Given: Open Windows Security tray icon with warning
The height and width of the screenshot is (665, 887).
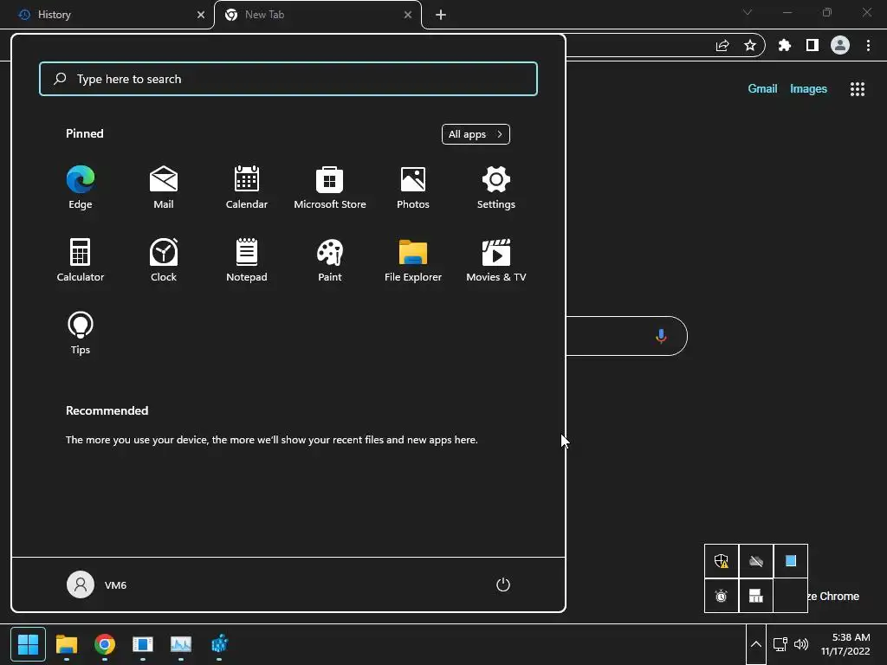Looking at the screenshot, I should [x=722, y=561].
